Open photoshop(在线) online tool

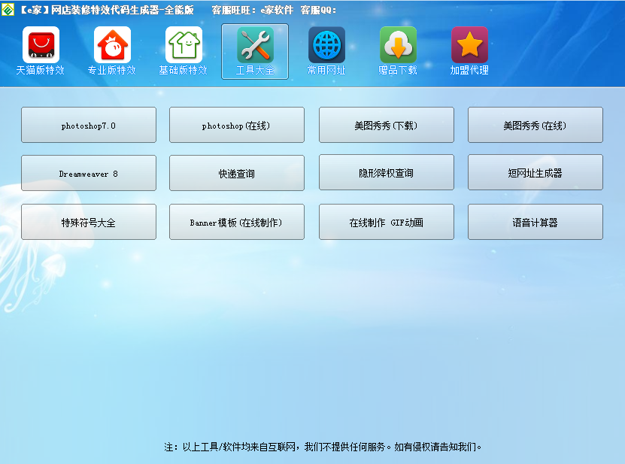pyautogui.click(x=237, y=125)
